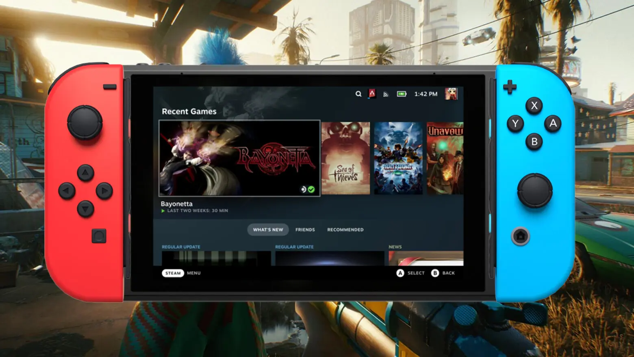
Task: Click the cloud sync icon on Bayonetta
Action: tap(303, 189)
